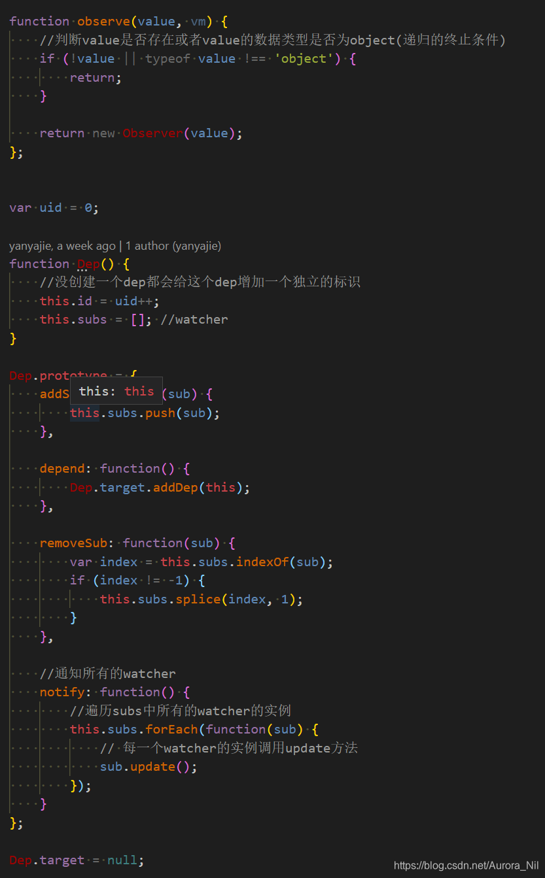
Task: Click the comment starting with '//没创建一个dep'
Action: 200,282
